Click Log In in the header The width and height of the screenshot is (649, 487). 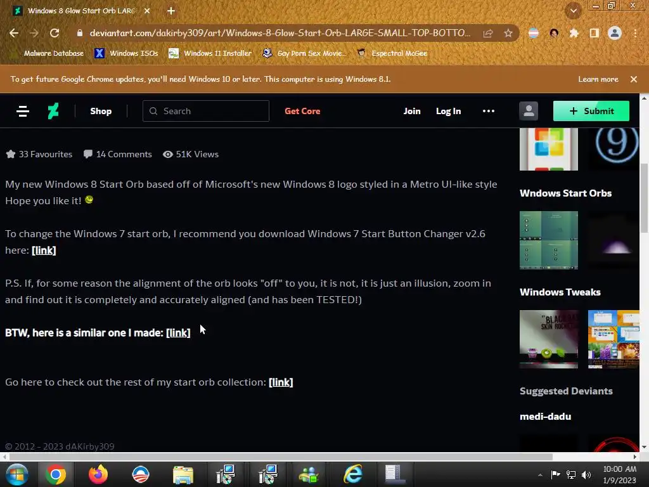pos(448,111)
